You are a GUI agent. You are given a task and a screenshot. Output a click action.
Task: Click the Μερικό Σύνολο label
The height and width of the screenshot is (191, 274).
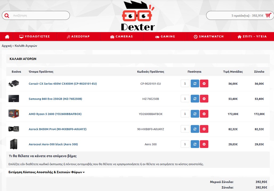point(222,182)
